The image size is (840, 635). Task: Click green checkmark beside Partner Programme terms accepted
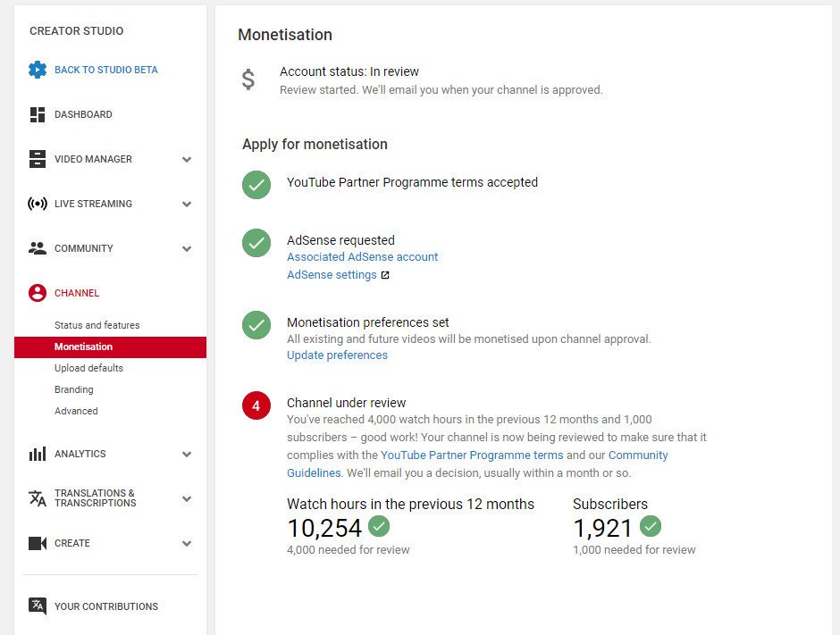click(256, 185)
